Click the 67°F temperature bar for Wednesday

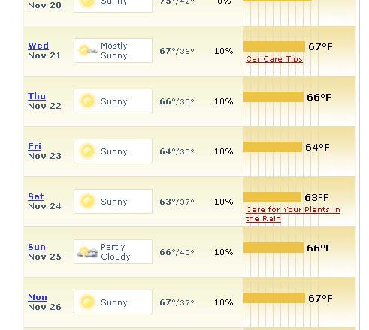tap(274, 46)
